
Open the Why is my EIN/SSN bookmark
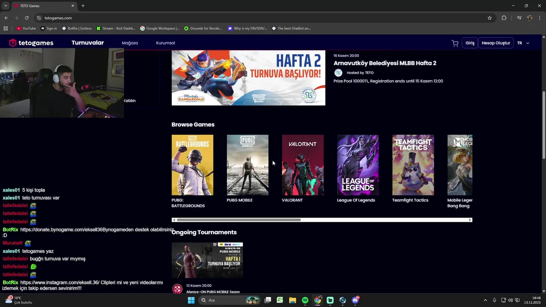pos(247,29)
